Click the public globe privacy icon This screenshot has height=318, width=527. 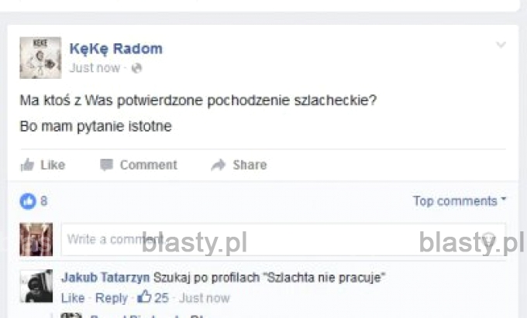(137, 68)
